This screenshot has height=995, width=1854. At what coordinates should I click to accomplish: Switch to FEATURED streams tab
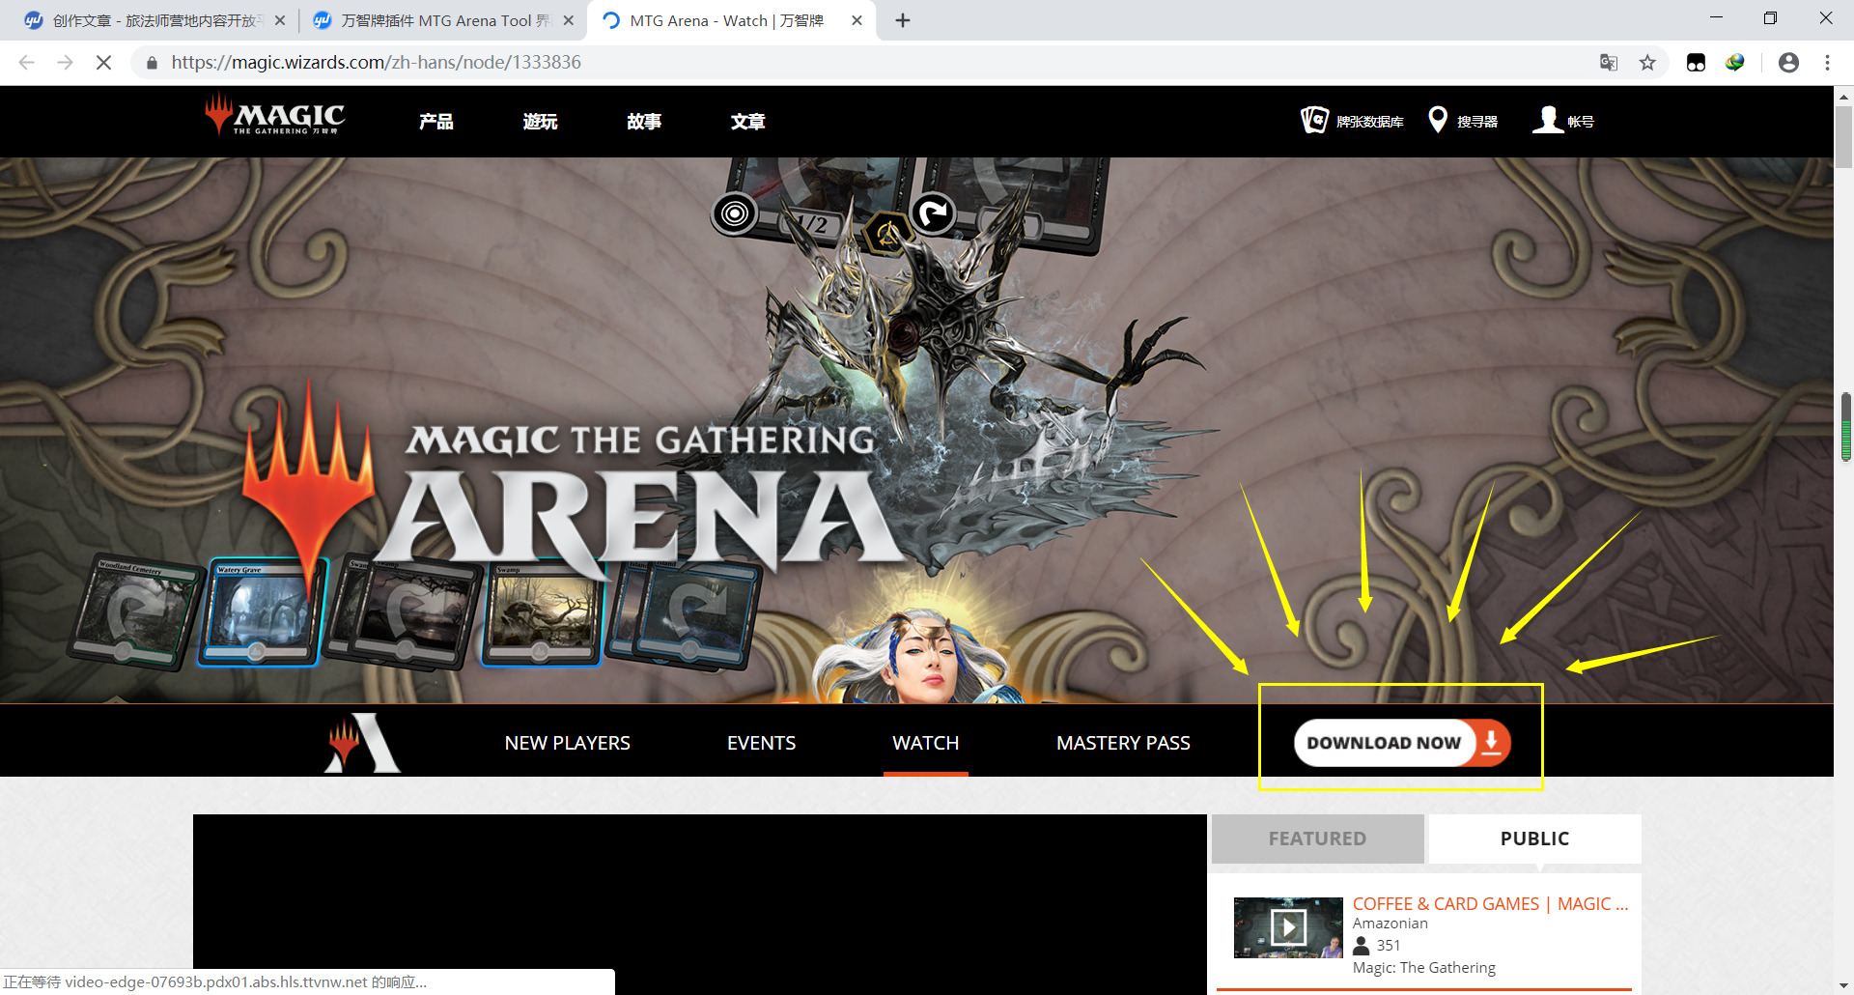pyautogui.click(x=1318, y=839)
